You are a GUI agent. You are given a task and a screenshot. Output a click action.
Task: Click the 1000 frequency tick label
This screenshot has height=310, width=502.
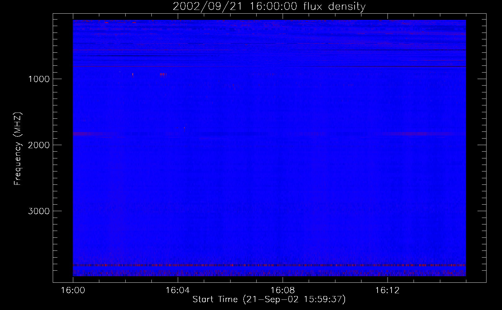point(39,79)
